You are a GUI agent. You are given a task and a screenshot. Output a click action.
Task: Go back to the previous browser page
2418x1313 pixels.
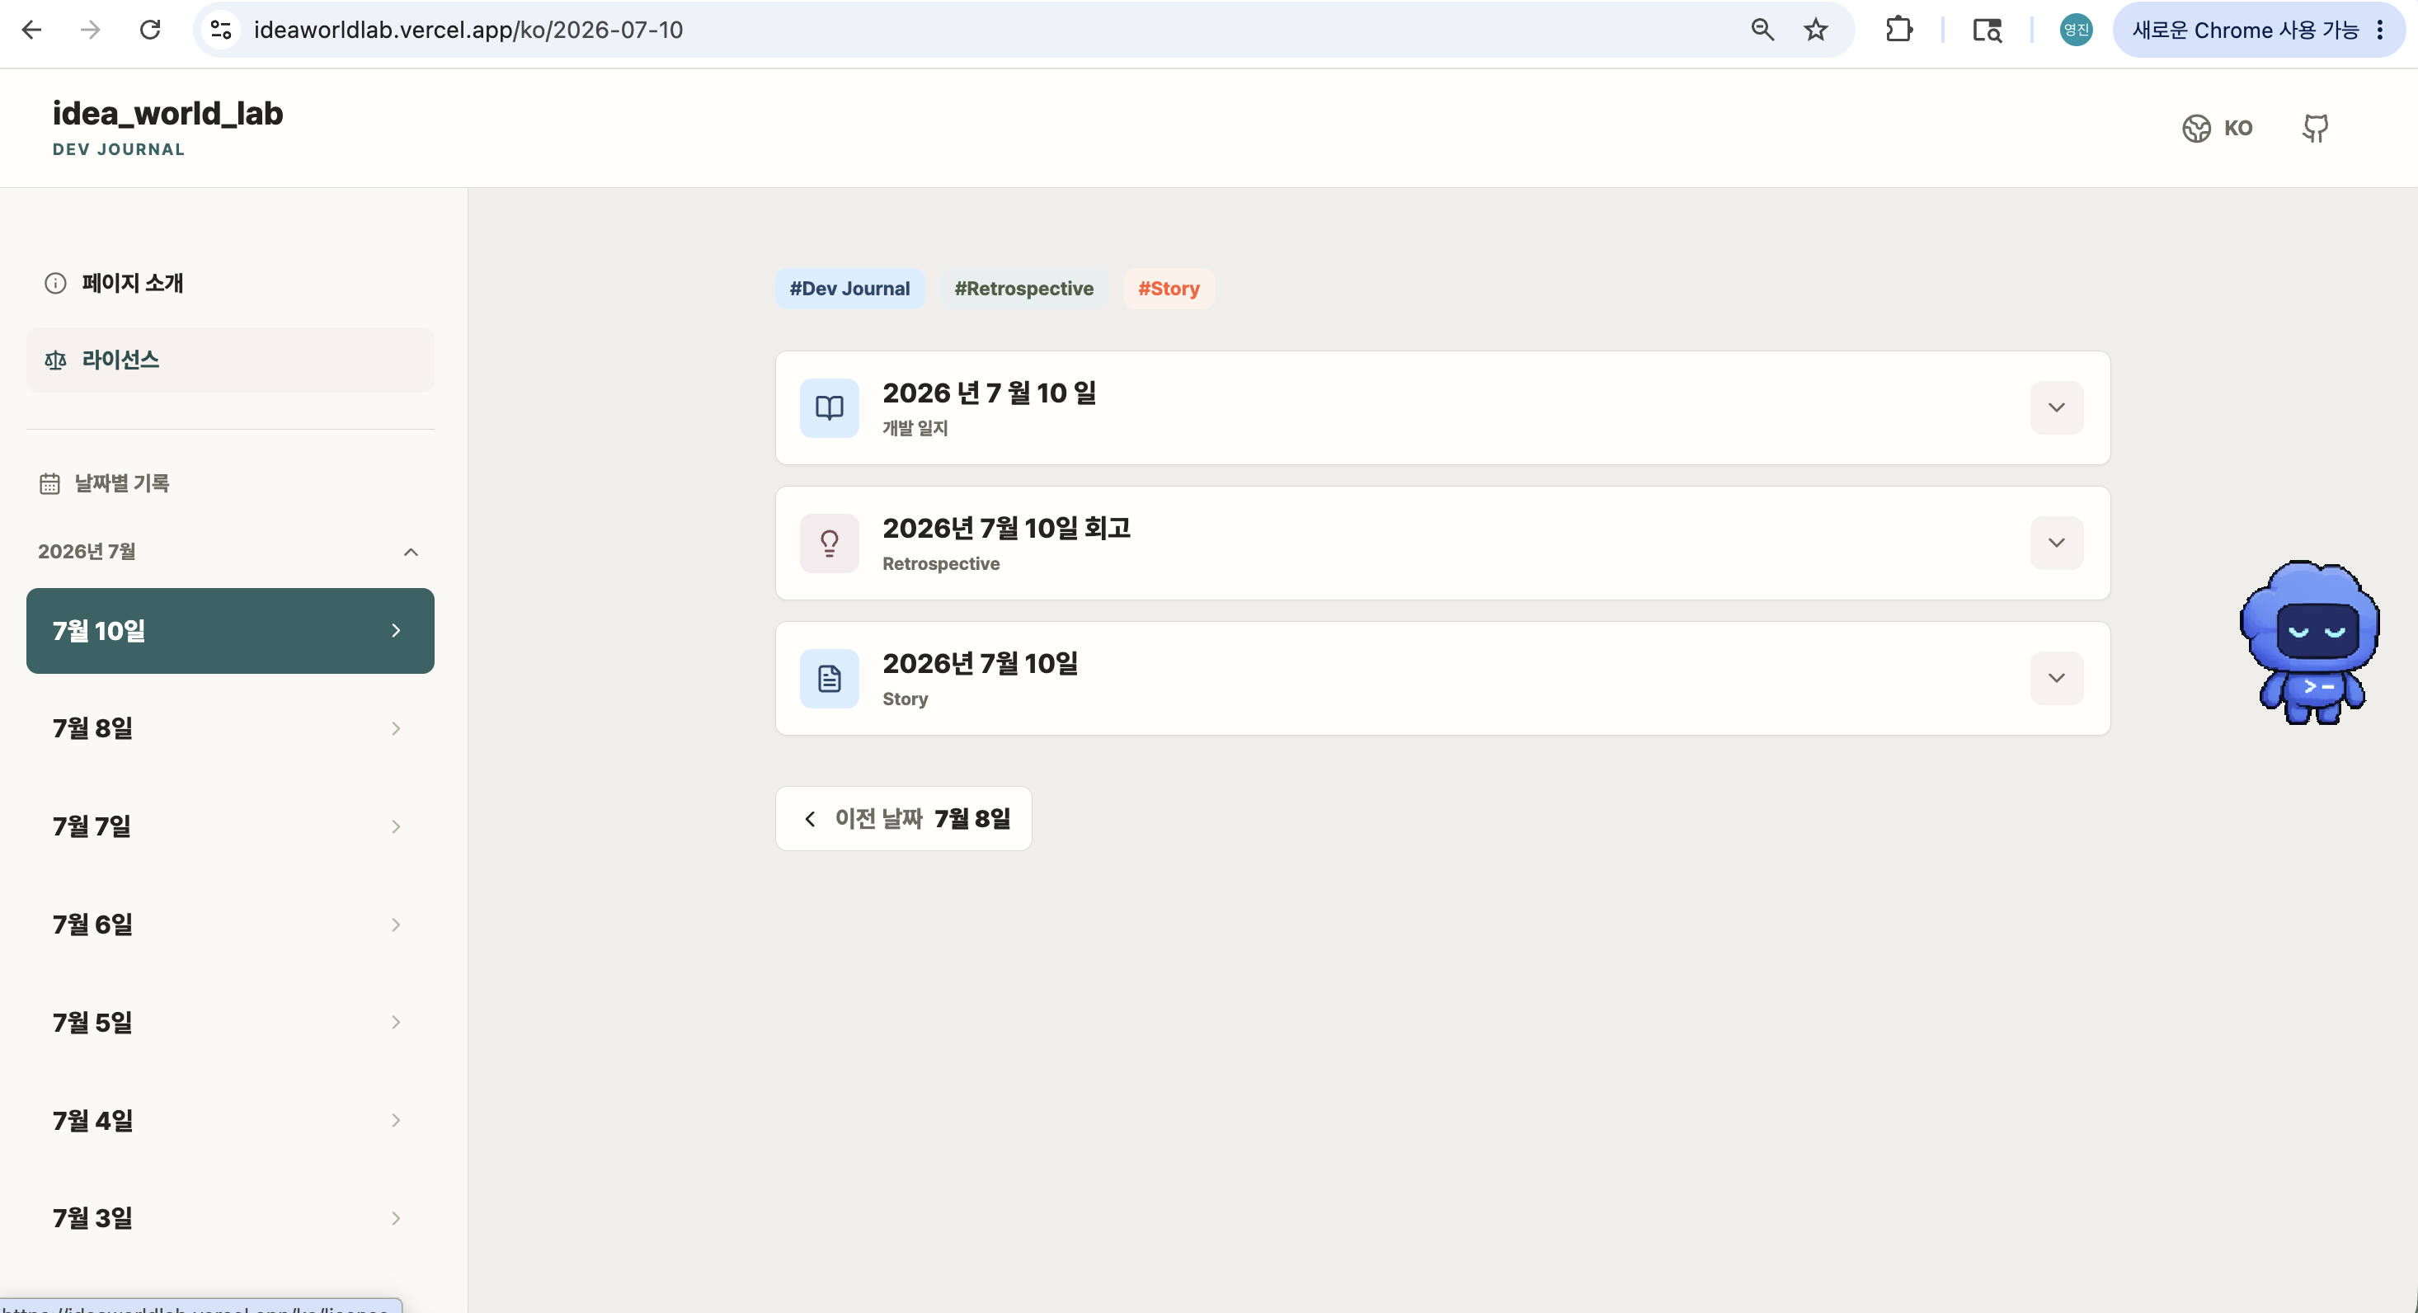(32, 30)
